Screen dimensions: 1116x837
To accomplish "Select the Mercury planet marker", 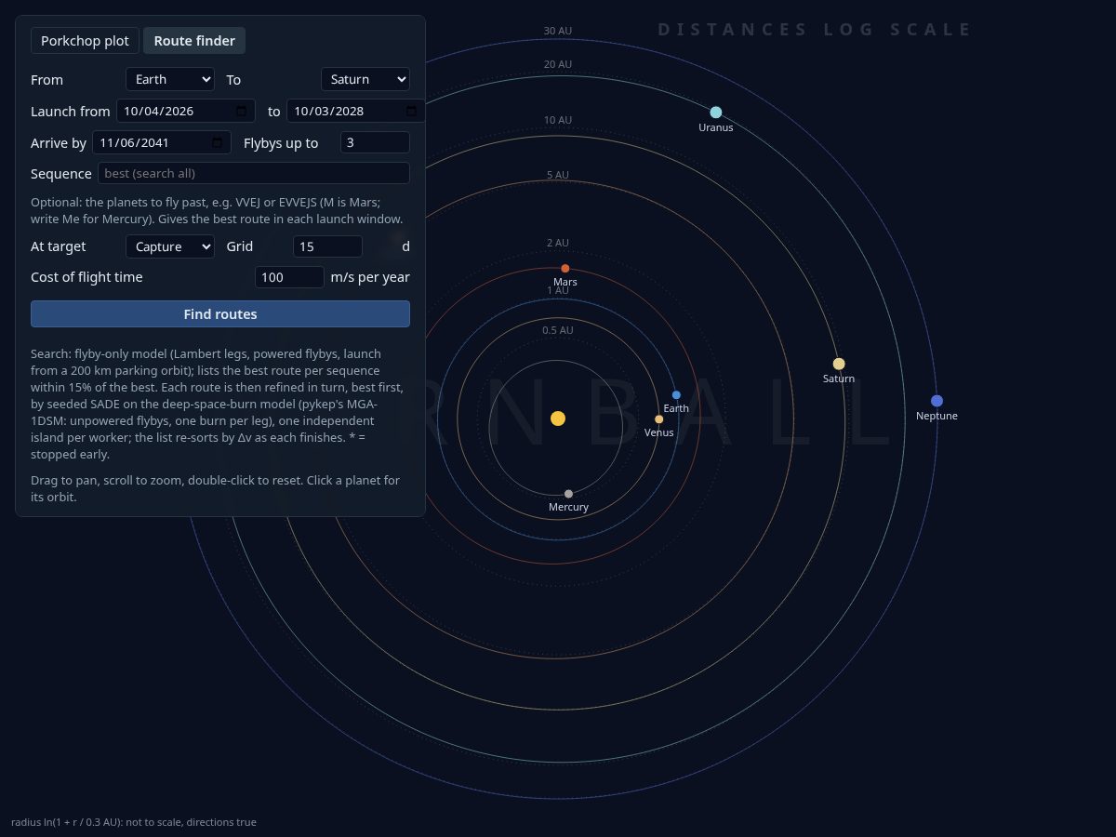I will pyautogui.click(x=568, y=494).
